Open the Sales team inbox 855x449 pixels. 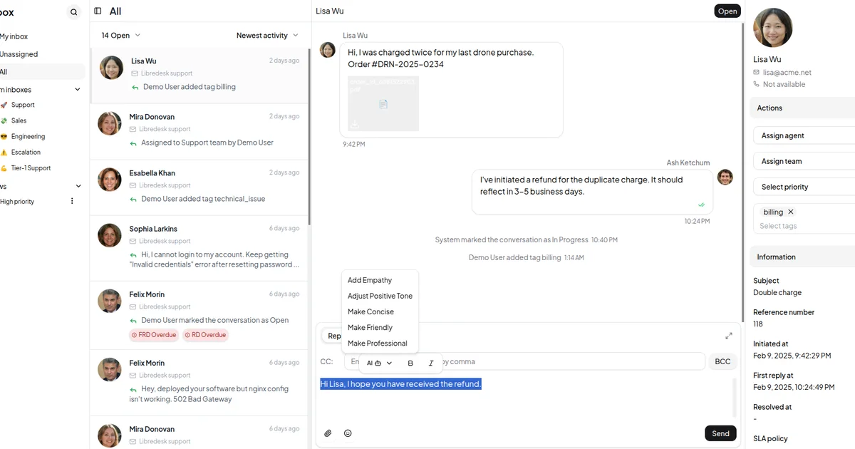click(19, 120)
